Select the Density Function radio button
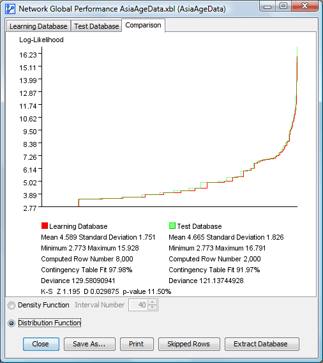The height and width of the screenshot is (363, 323). click(x=11, y=305)
